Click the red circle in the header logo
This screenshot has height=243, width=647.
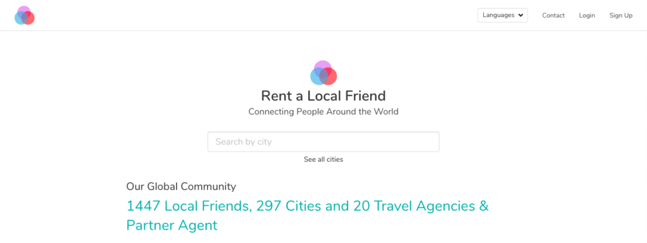click(30, 20)
